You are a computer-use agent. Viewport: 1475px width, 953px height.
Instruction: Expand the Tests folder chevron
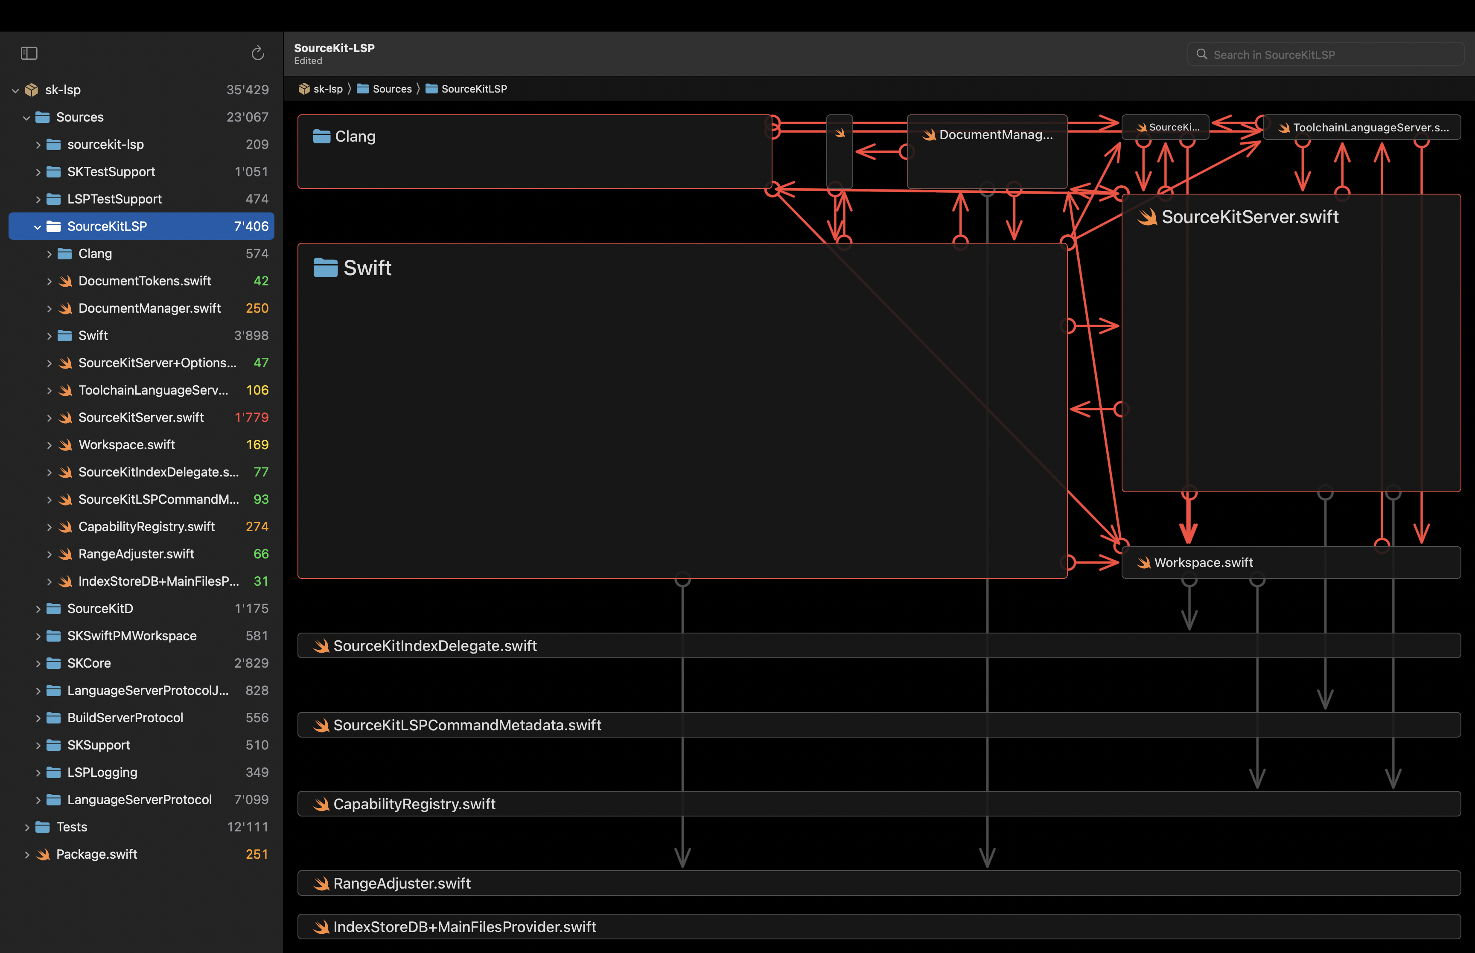pyautogui.click(x=26, y=828)
